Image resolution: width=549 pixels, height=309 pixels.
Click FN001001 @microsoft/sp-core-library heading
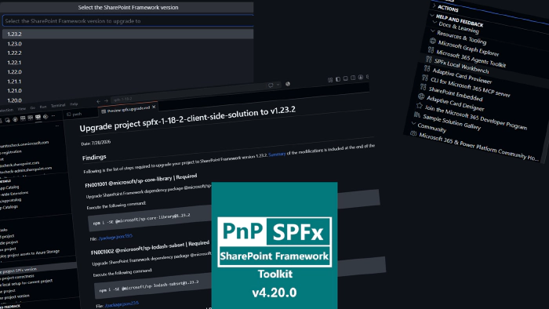pos(141,180)
